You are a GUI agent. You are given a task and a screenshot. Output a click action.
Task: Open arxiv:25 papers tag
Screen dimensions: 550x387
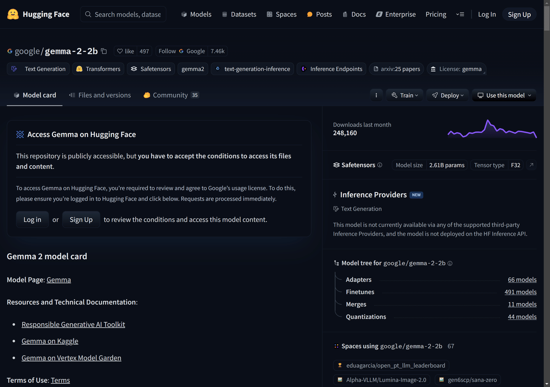coord(396,69)
